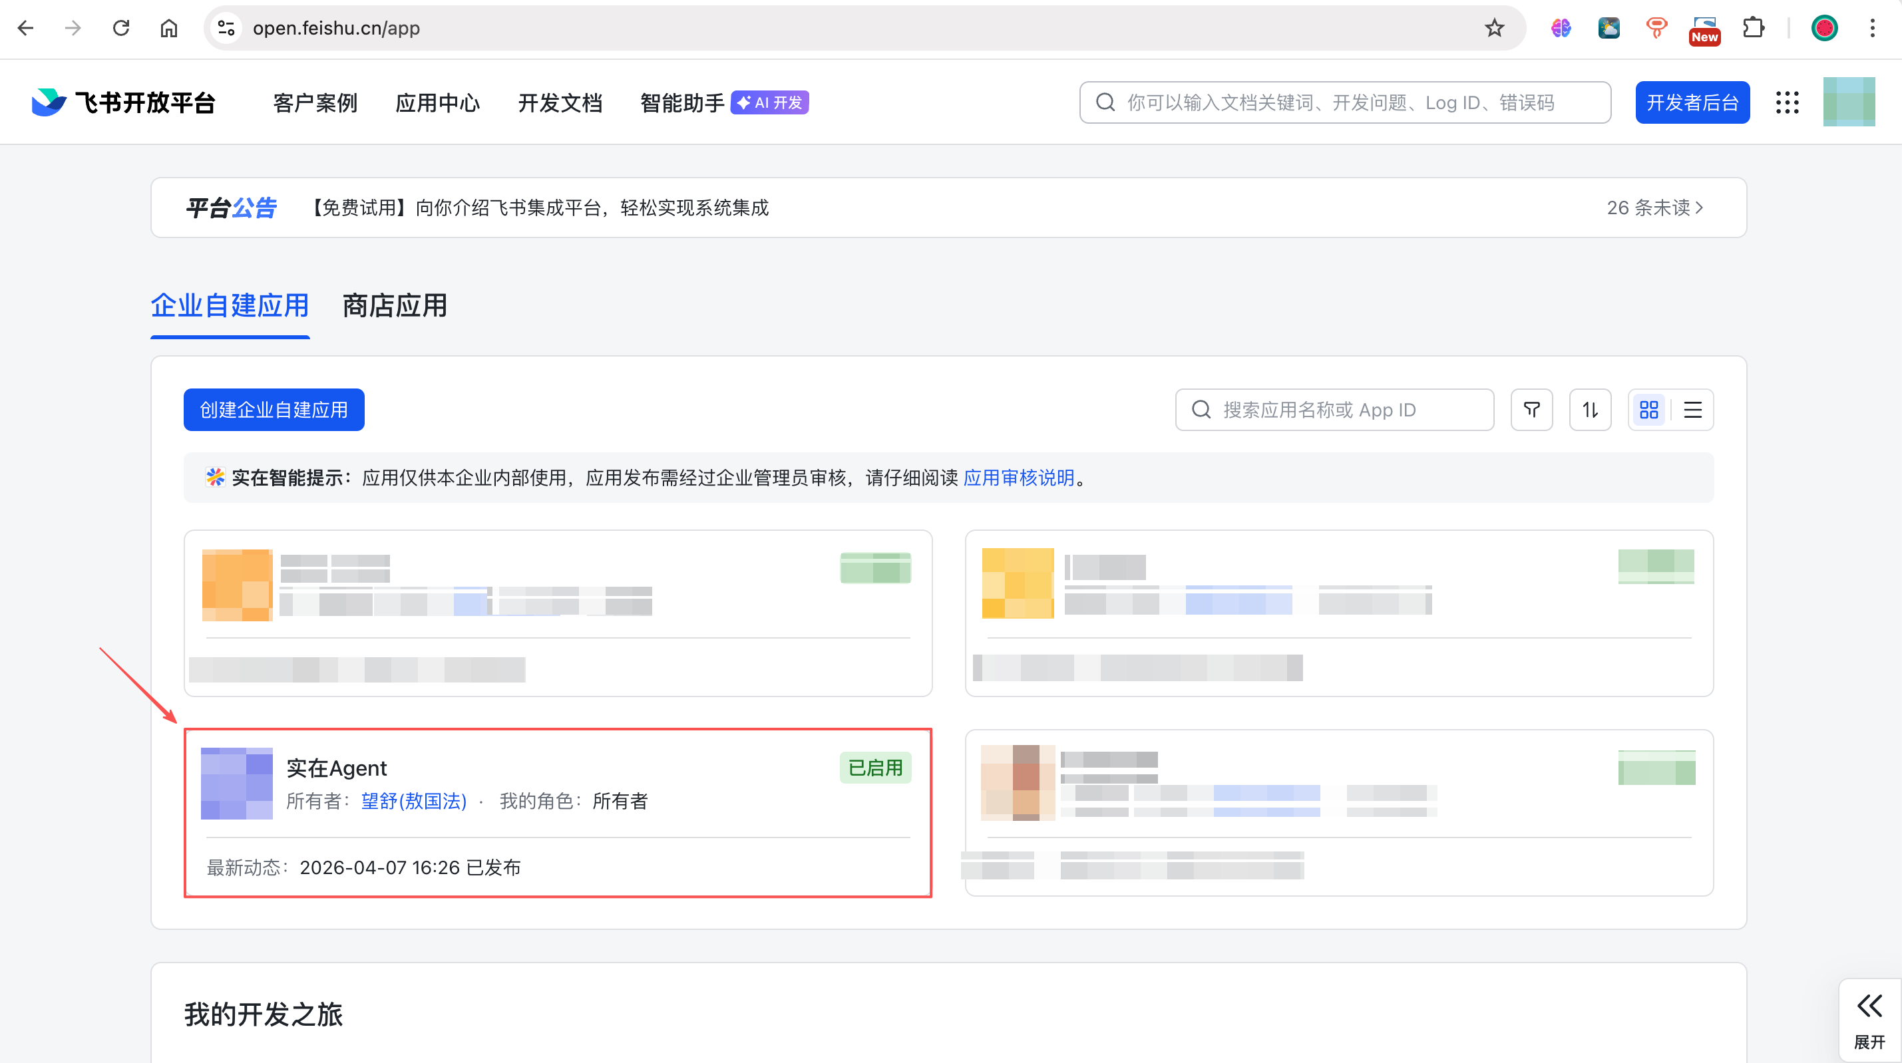Open owner link 望舒(敖国法)
Image resolution: width=1902 pixels, height=1063 pixels.
413,801
